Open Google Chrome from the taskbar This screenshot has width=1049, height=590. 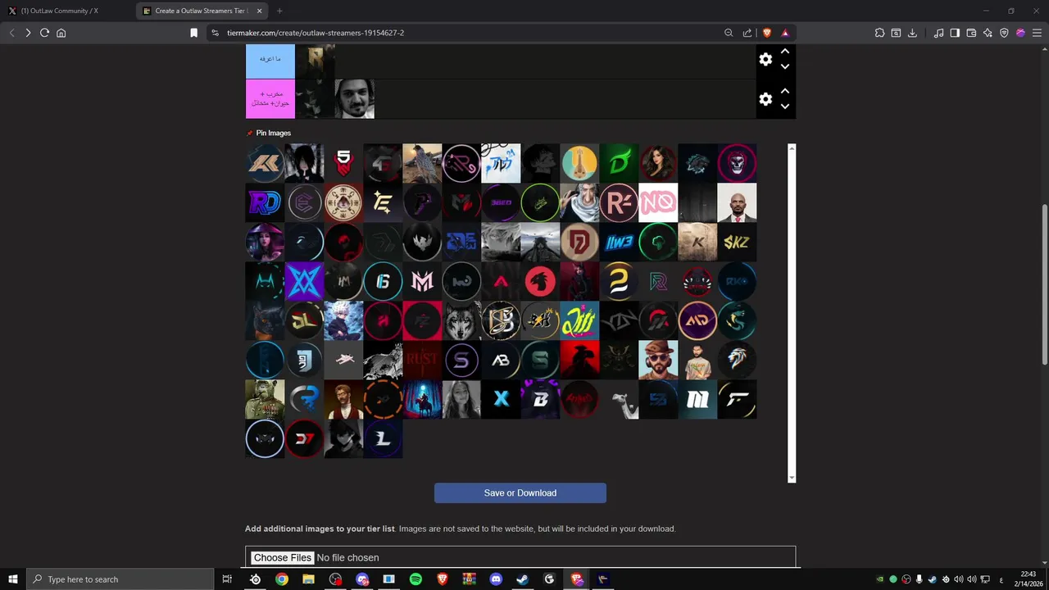coord(282,579)
